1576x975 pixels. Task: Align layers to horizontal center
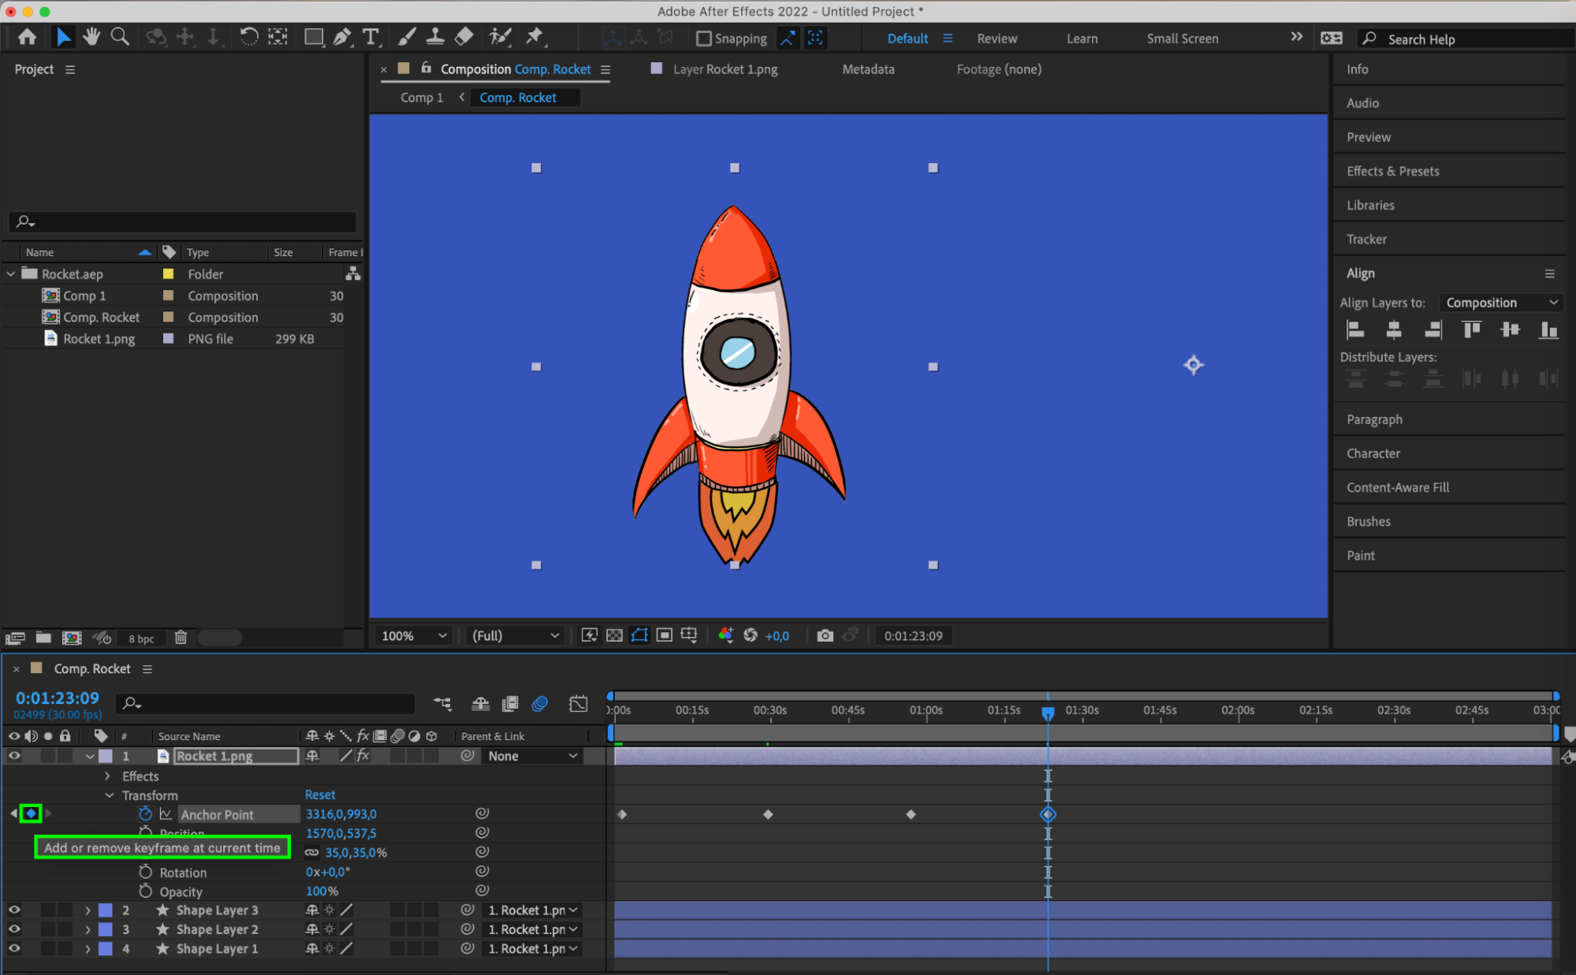1394,330
